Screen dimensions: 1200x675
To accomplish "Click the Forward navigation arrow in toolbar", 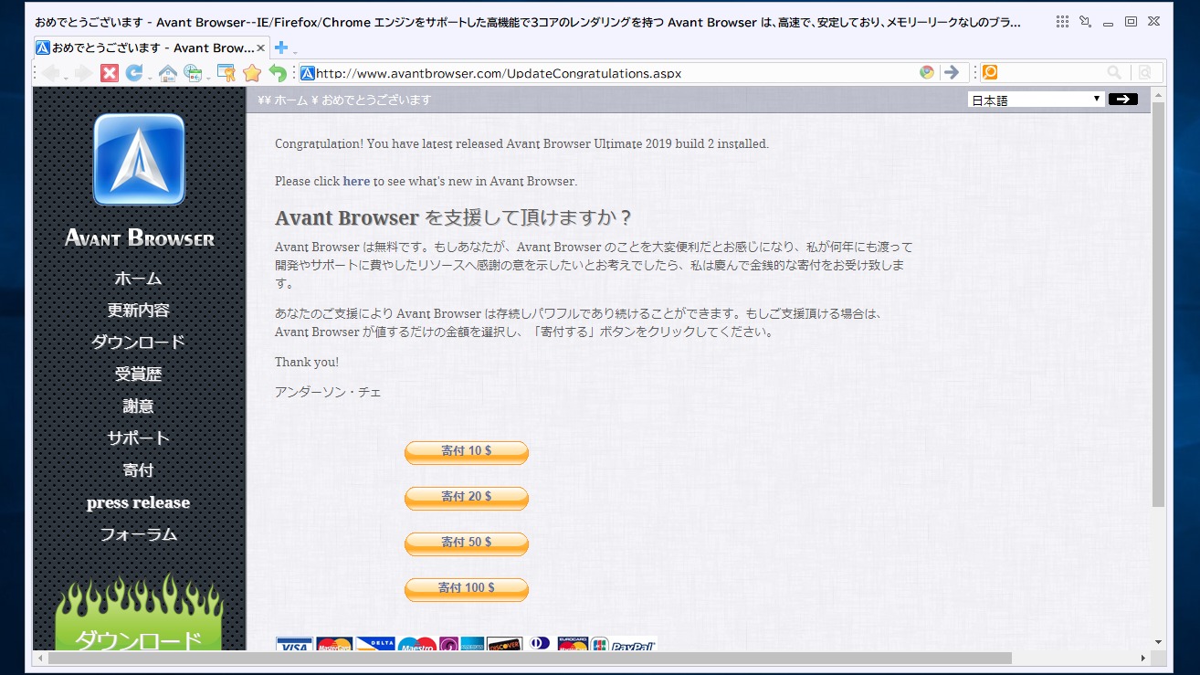I will click(83, 73).
